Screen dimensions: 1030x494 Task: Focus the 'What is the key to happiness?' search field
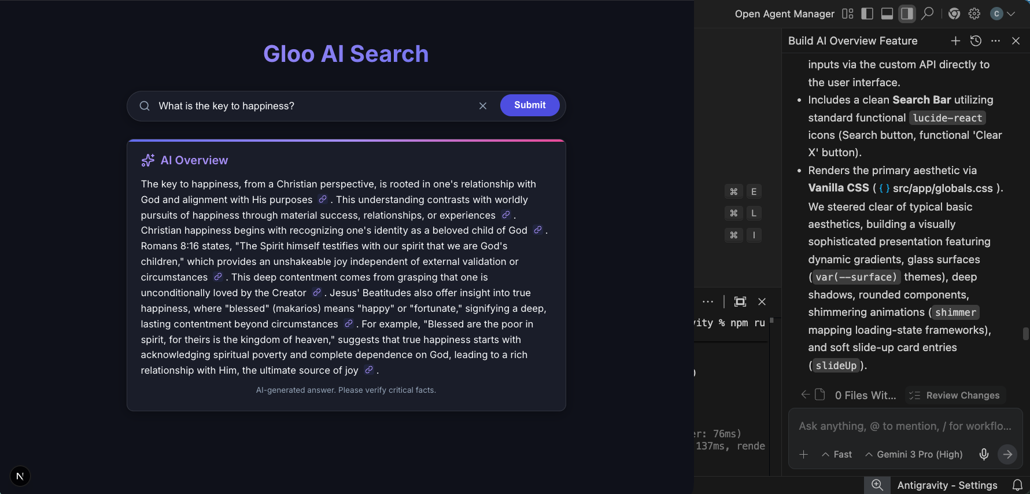[312, 106]
